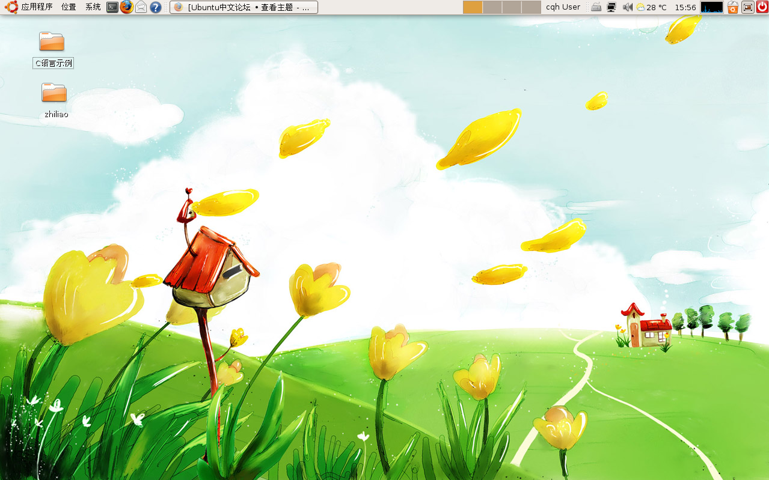The height and width of the screenshot is (480, 769).
Task: Click the volume speaker icon
Action: click(628, 7)
